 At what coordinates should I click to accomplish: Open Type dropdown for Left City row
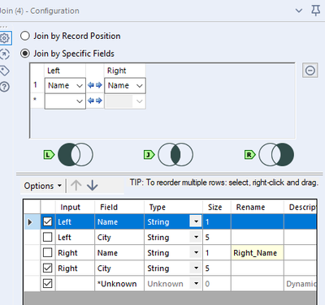pyautogui.click(x=196, y=237)
